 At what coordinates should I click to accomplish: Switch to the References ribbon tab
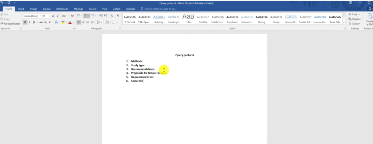pyautogui.click(x=62, y=9)
